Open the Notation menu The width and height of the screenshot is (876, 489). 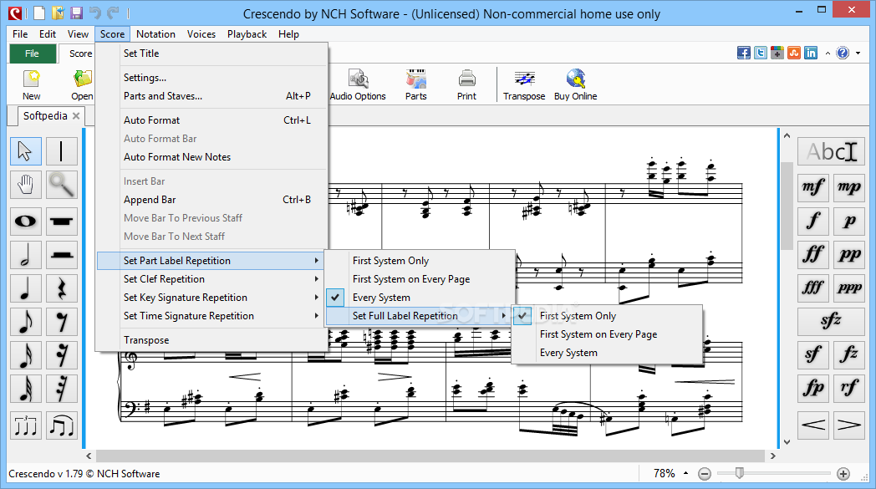coord(155,34)
